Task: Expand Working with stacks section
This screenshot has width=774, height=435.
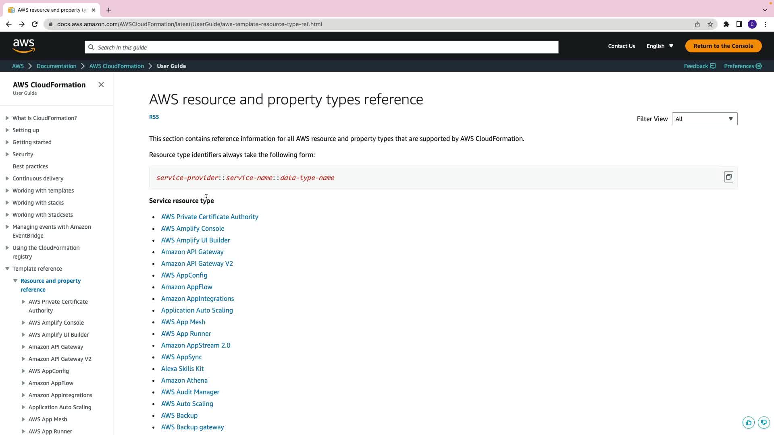Action: 7,203
